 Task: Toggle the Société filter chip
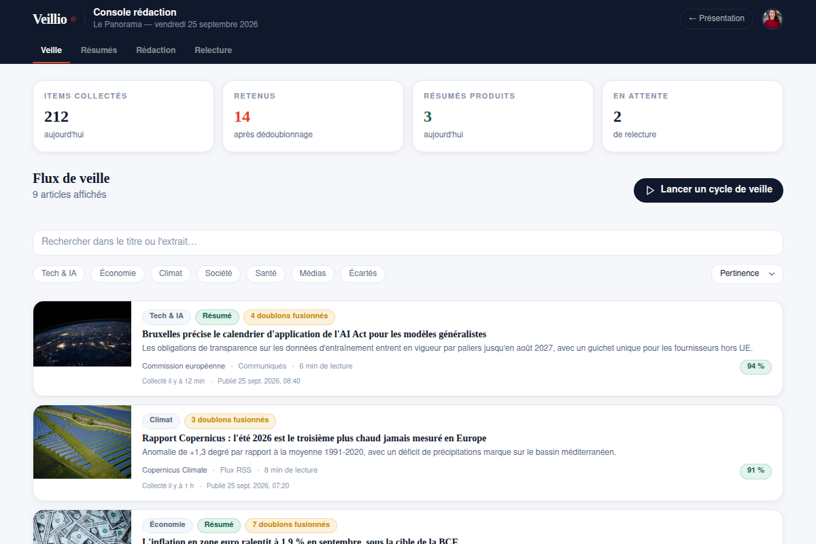[x=218, y=273]
